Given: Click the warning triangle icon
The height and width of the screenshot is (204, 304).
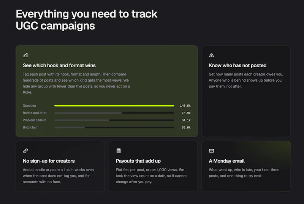Looking at the screenshot, I should (x=211, y=55).
